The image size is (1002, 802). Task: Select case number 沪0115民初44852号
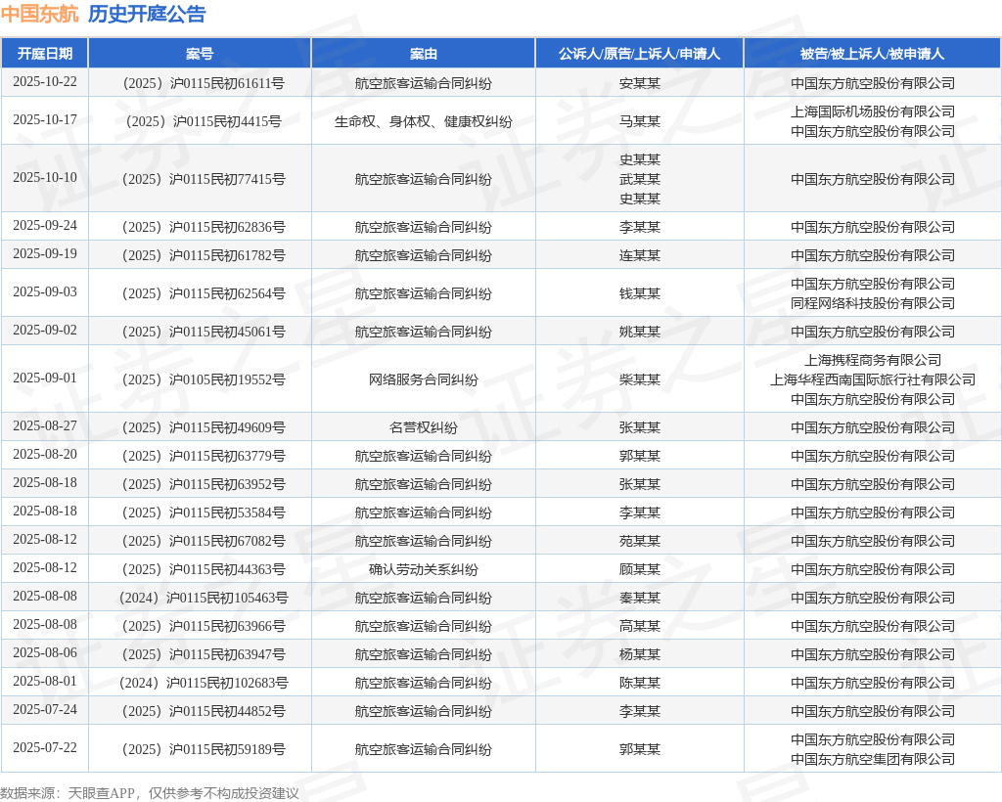click(x=204, y=711)
